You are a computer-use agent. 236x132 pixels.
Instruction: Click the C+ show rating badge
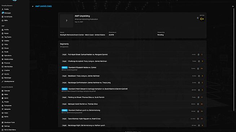pyautogui.click(x=202, y=19)
